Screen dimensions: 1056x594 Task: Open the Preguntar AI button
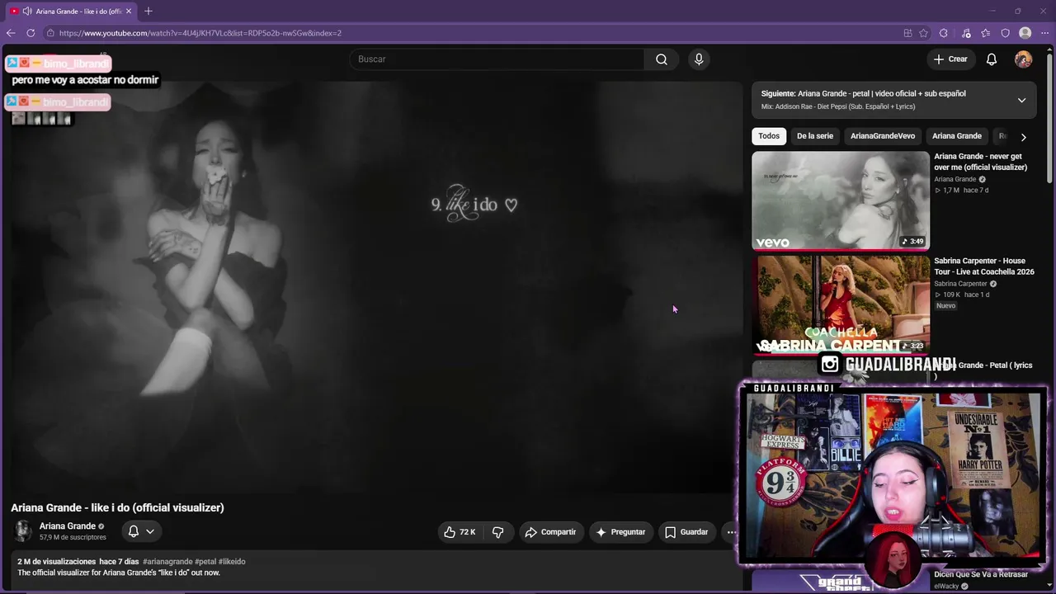click(x=621, y=532)
